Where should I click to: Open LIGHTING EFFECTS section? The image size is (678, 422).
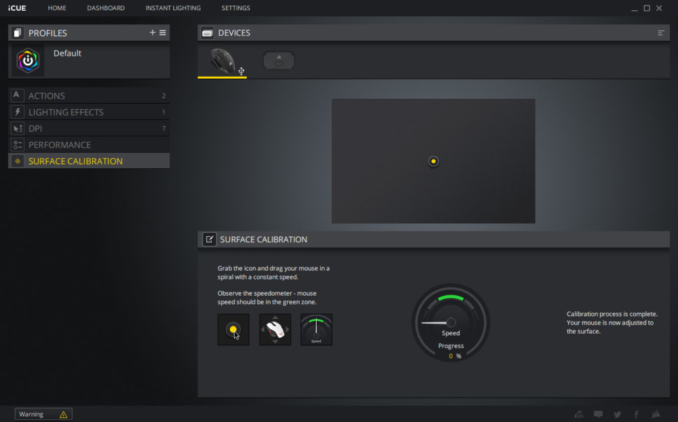[89, 112]
